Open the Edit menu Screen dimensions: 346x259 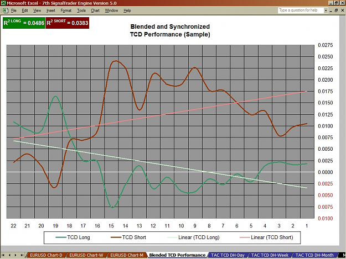pyautogui.click(x=25, y=10)
